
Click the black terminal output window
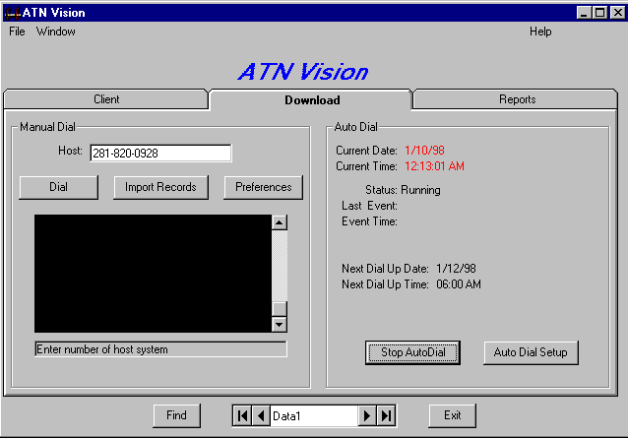click(x=153, y=274)
